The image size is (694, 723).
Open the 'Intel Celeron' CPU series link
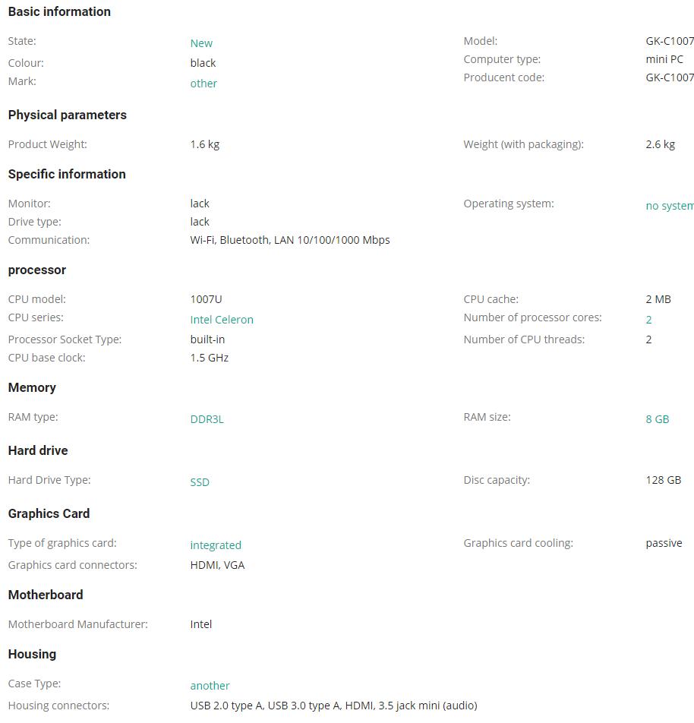pyautogui.click(x=222, y=320)
